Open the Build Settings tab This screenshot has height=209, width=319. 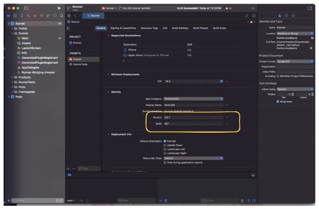(x=180, y=28)
